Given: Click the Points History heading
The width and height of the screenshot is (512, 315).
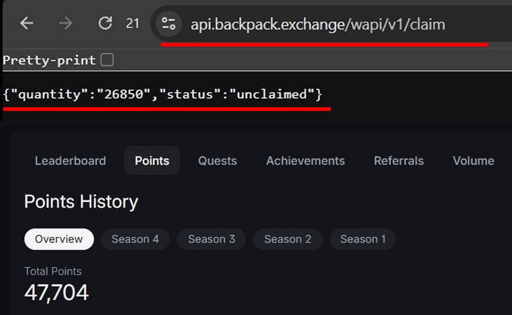Looking at the screenshot, I should (81, 202).
